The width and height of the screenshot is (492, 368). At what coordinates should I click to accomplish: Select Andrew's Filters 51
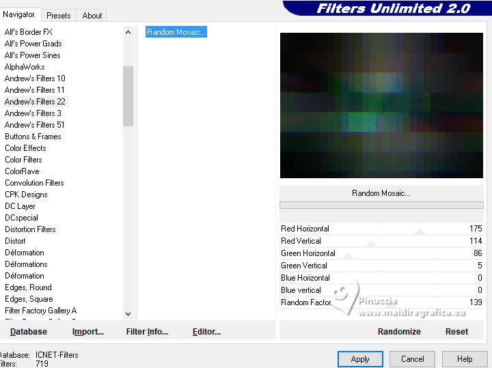[35, 125]
